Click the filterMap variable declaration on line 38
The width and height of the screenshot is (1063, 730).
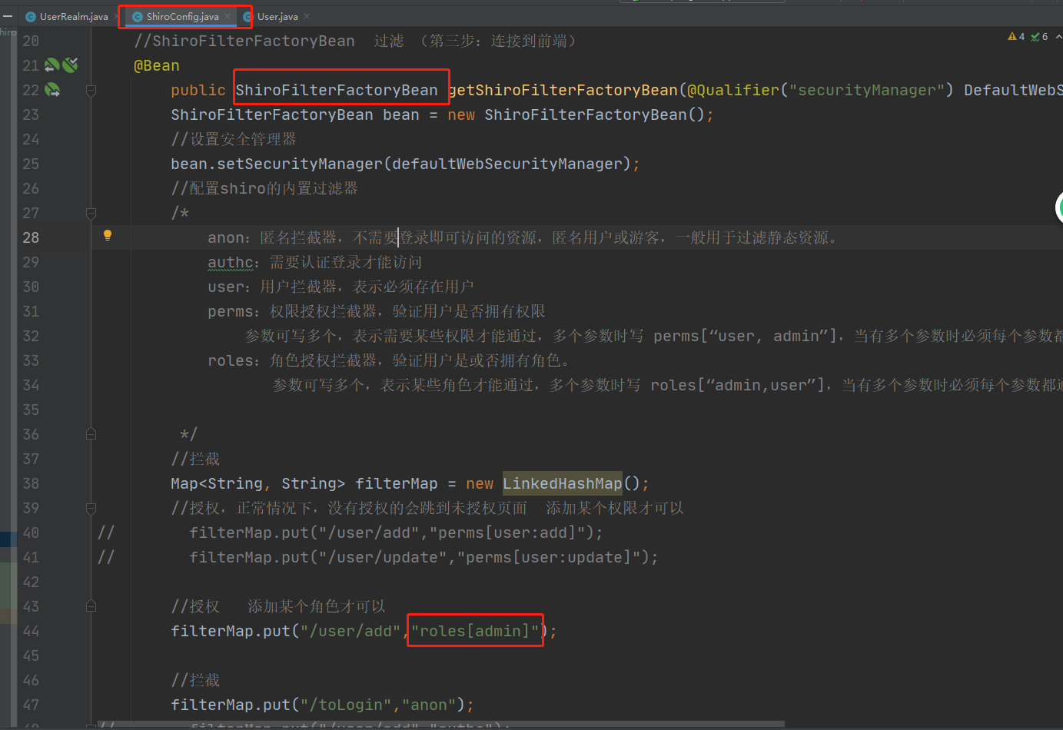(397, 483)
